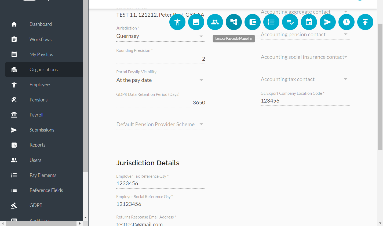Go to Organisations in sidebar
Viewport: 383px width, 226px height.
click(44, 70)
